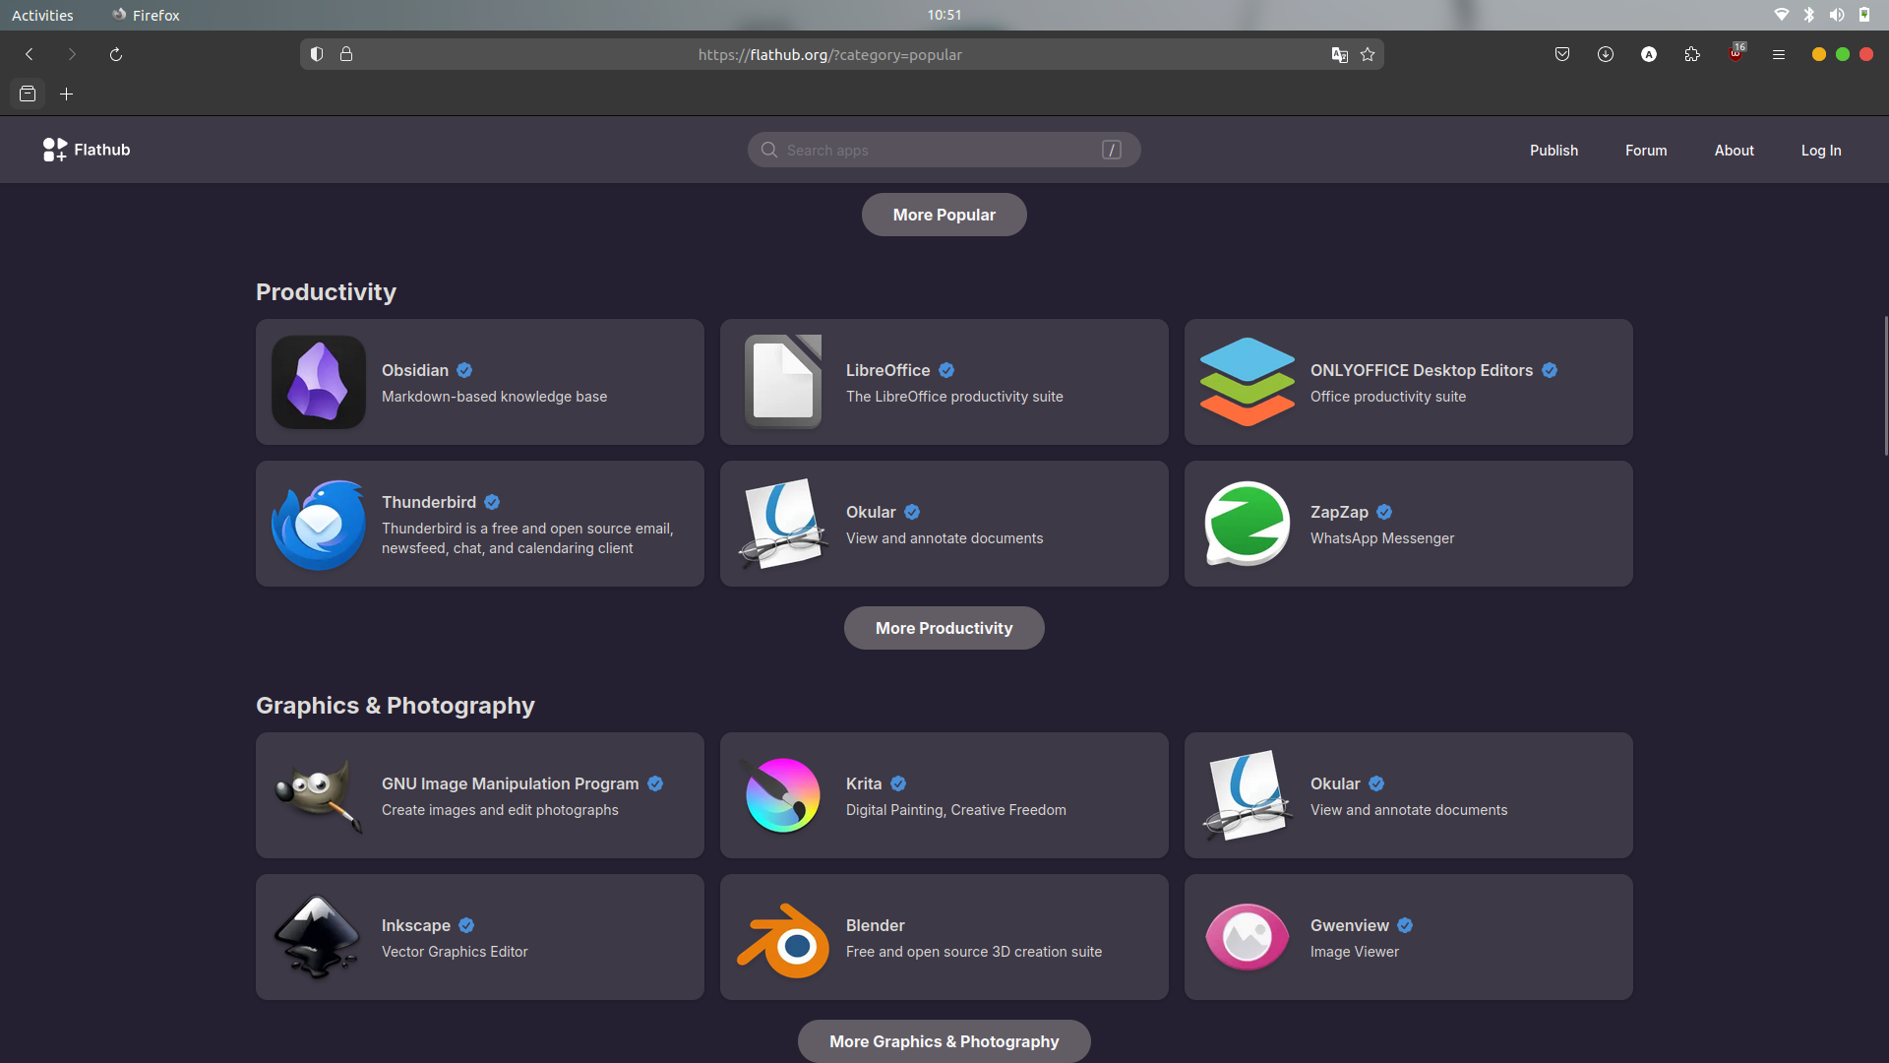The width and height of the screenshot is (1889, 1063).
Task: Open the About page link
Action: click(1735, 150)
